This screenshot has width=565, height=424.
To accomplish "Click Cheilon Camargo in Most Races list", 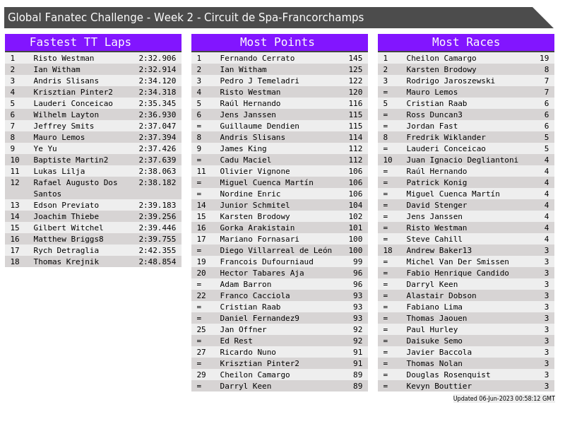I will pos(441,58).
